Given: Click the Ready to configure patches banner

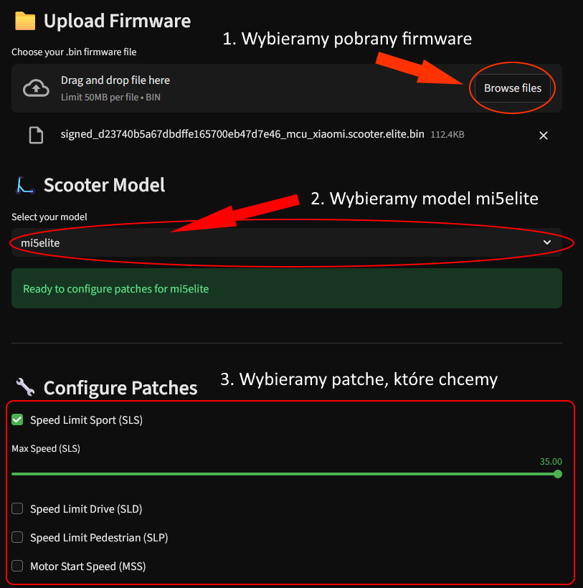Looking at the screenshot, I should coord(286,288).
